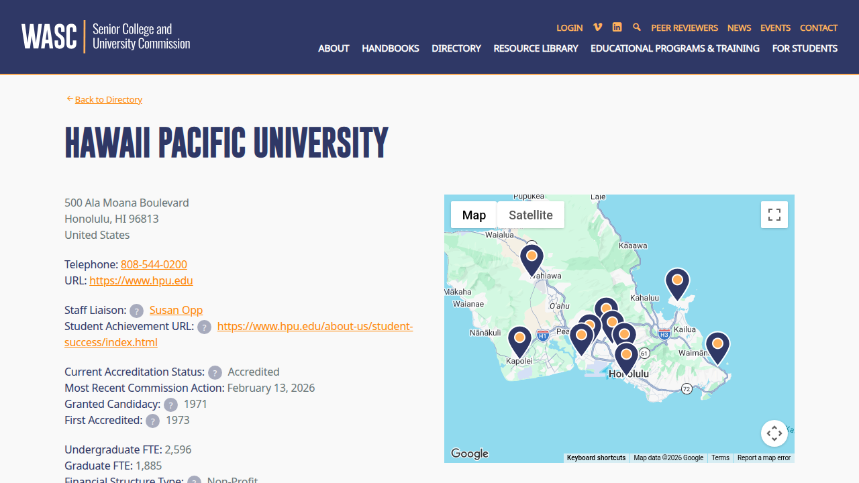Screen dimensions: 859x483
Task: Open the NEWS link
Action: coord(739,28)
